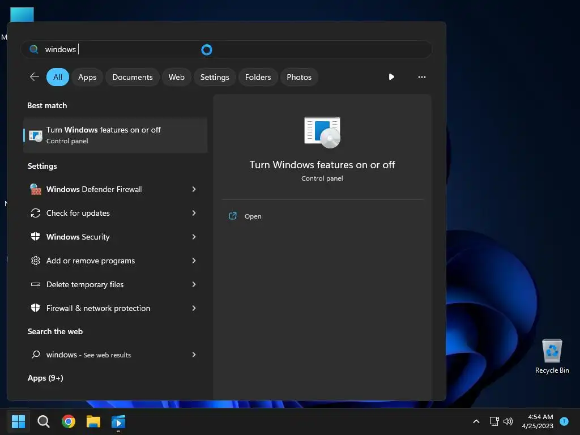Click the taskbar Search icon

[x=43, y=421]
